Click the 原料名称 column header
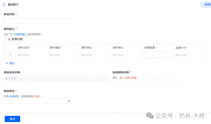Screen dimensions: 211x124 [25, 48]
